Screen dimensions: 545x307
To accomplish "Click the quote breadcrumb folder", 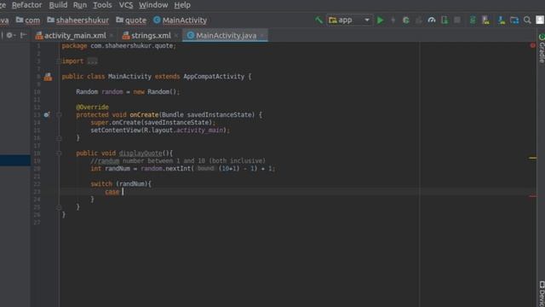I will click(131, 20).
